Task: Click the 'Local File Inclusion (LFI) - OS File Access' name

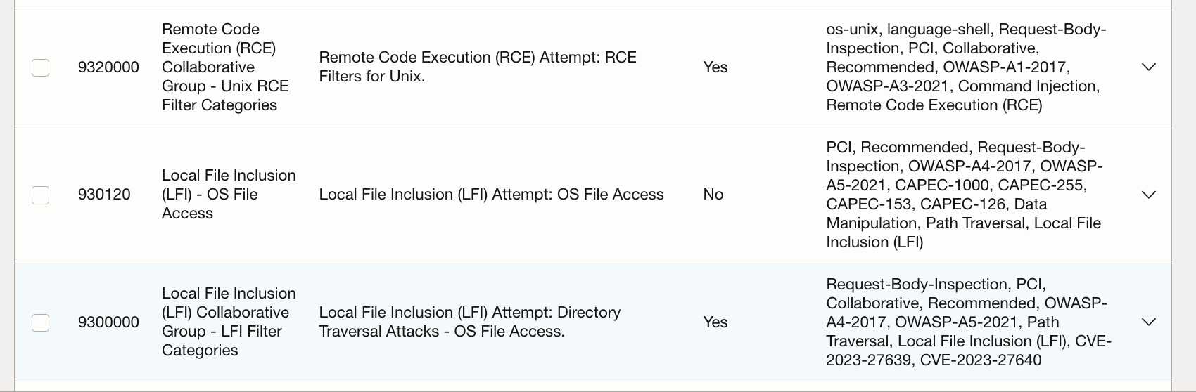Action: [x=229, y=195]
